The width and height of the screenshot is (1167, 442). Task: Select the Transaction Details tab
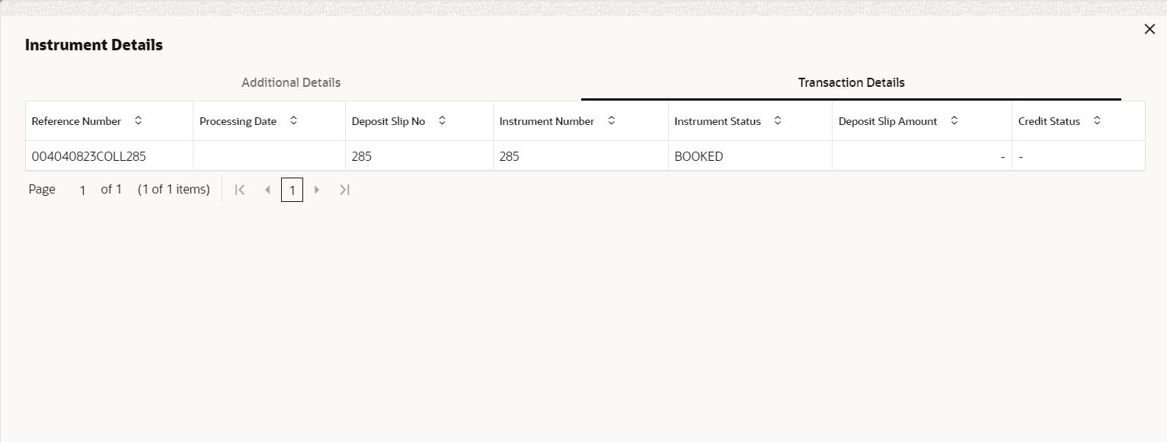coord(851,82)
